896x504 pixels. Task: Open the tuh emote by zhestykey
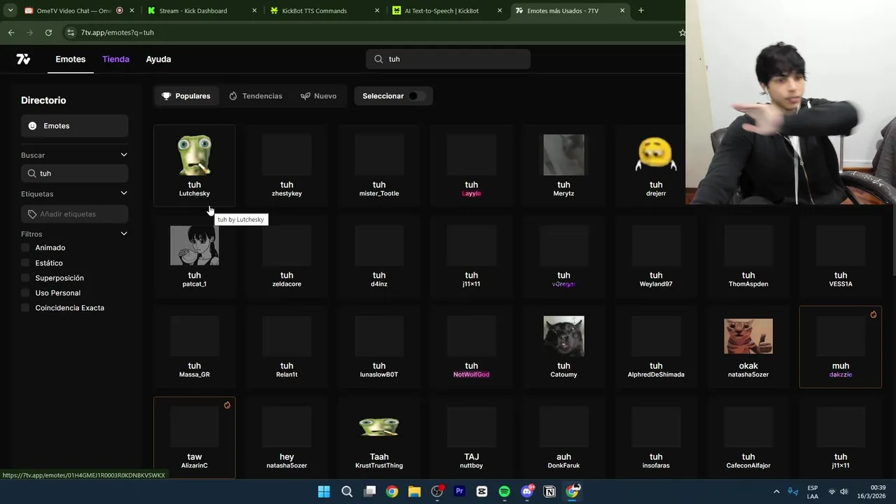(287, 165)
